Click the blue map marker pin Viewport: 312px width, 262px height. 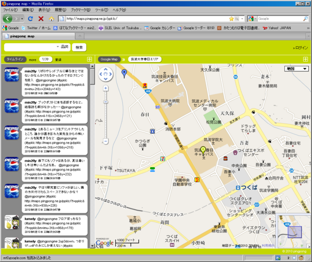coord(124,74)
